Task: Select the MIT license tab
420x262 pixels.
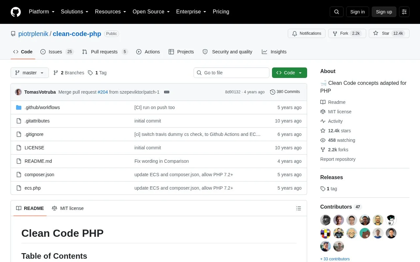Action: tap(68, 208)
